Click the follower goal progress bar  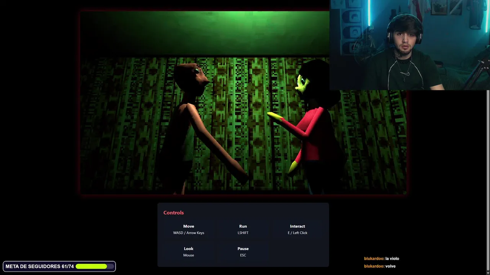[95, 266]
